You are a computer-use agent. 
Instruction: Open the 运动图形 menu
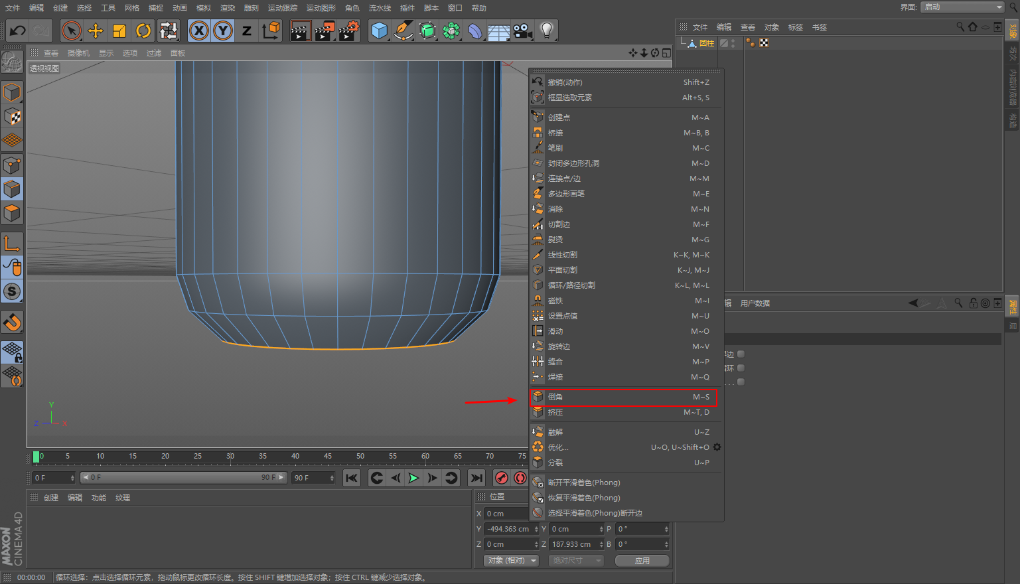click(321, 8)
